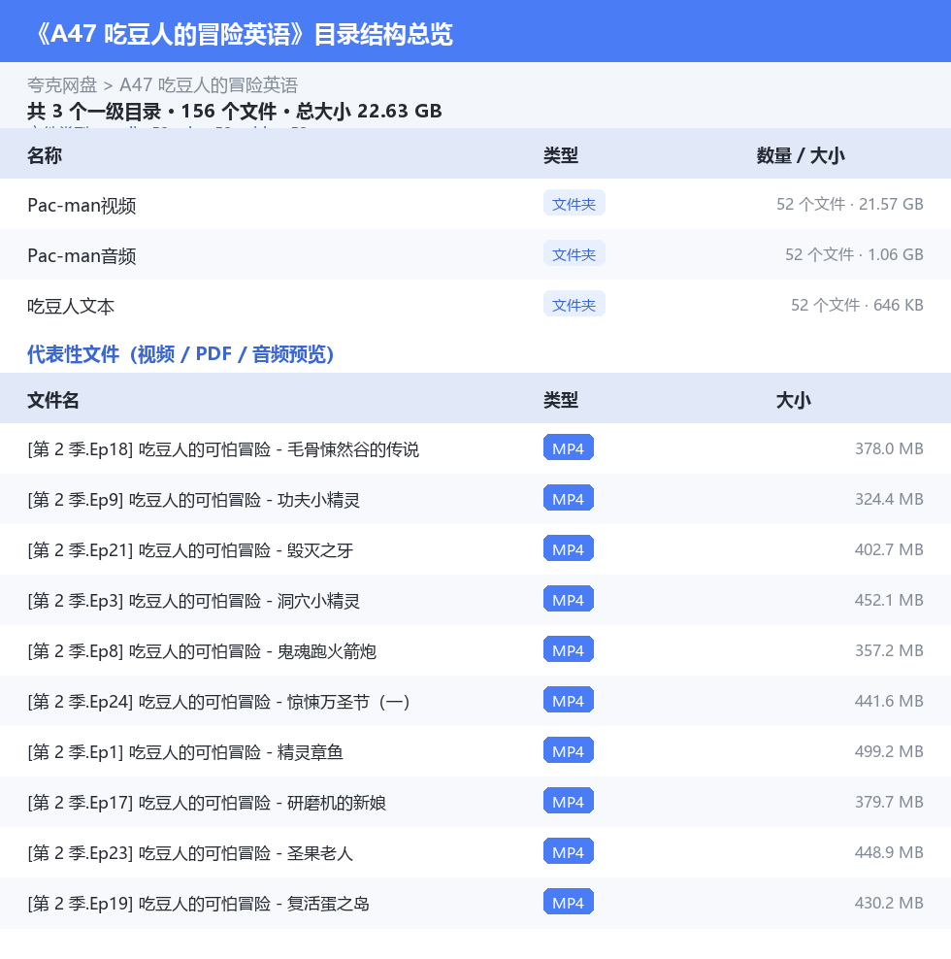Image resolution: width=951 pixels, height=959 pixels.
Task: Click the MP4 badge on the Ep18 row
Action: (568, 448)
